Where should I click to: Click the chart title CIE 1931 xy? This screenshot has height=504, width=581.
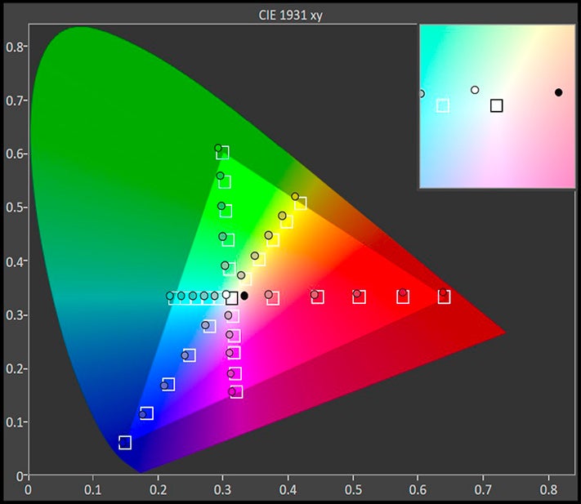291,16
